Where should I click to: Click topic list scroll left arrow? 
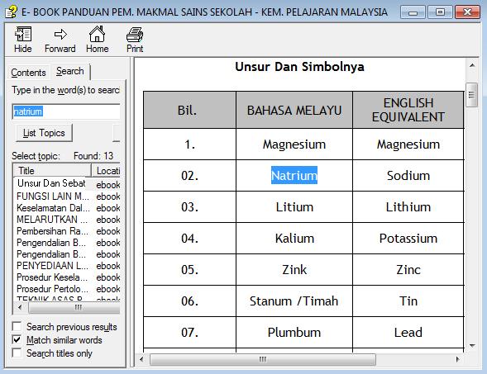point(20,308)
